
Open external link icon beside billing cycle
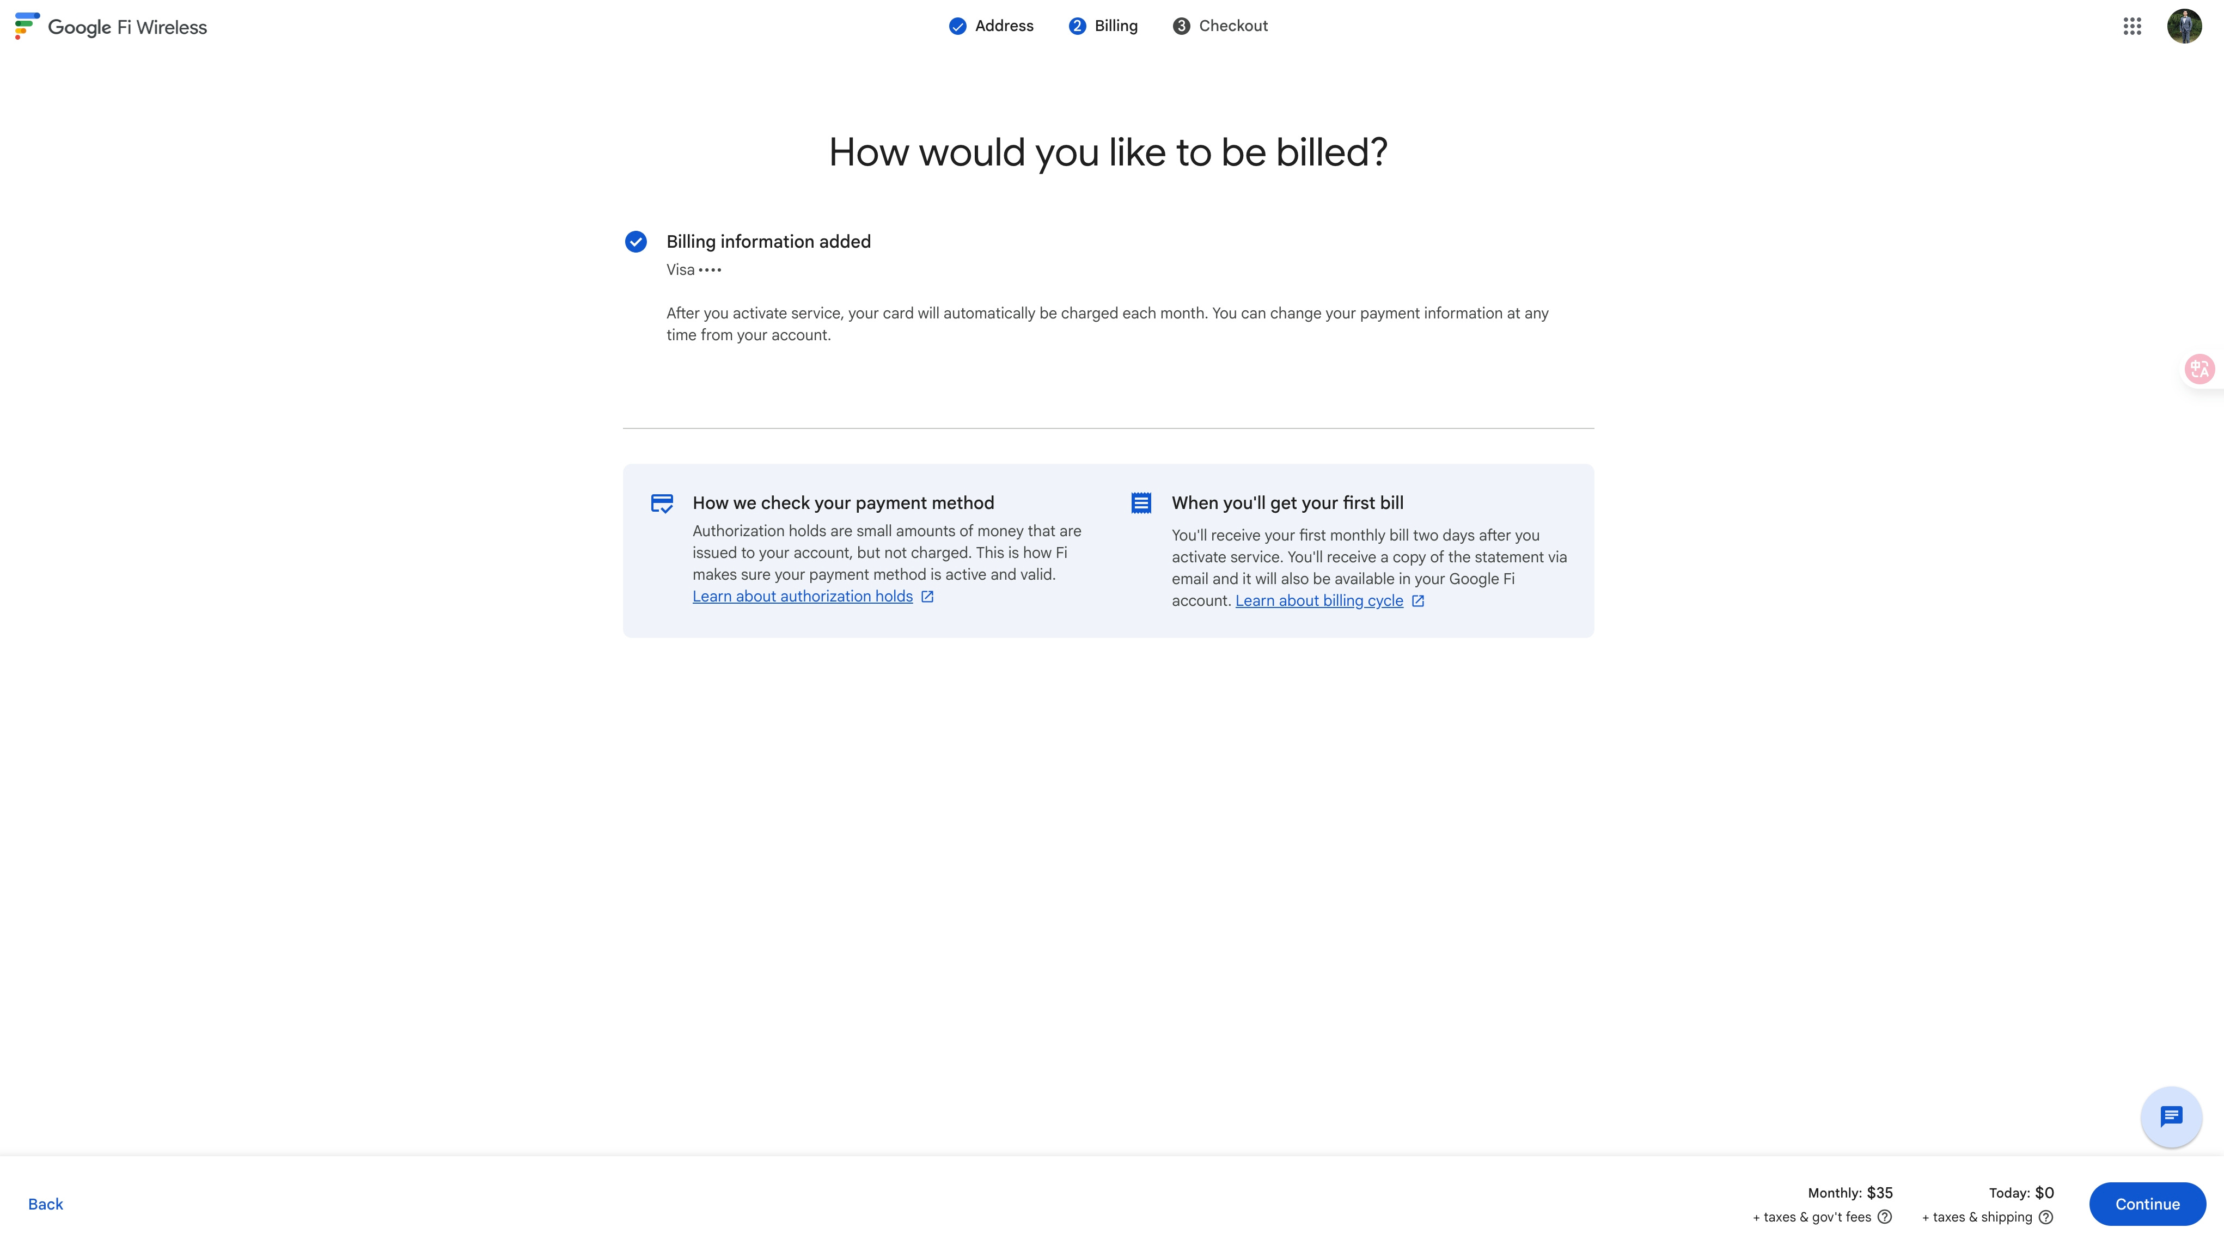click(x=1418, y=600)
